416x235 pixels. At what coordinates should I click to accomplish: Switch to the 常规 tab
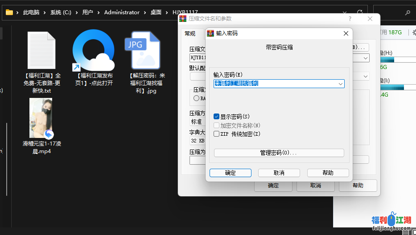tap(190, 33)
